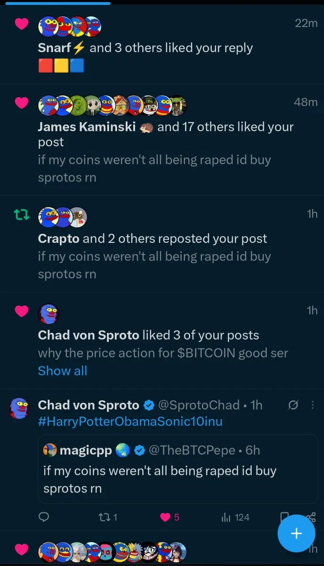The width and height of the screenshot is (324, 566).
Task: Open James Kaminski's profile name
Action: pos(87,127)
